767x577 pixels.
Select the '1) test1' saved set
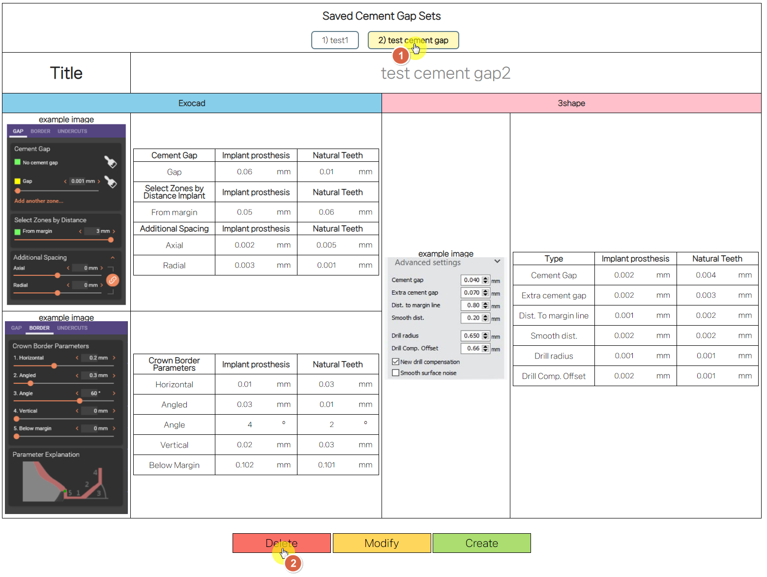335,40
